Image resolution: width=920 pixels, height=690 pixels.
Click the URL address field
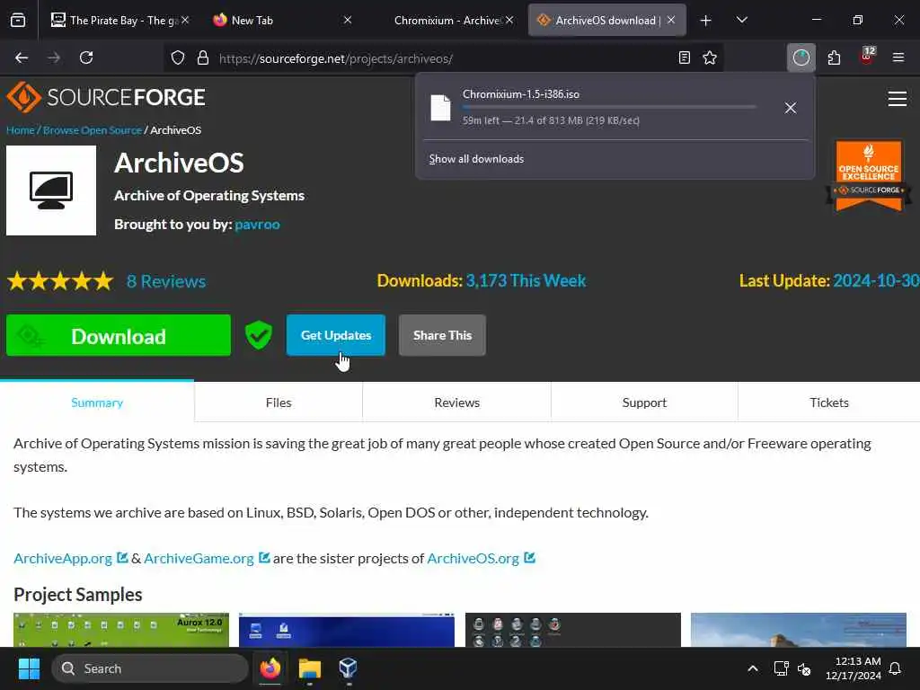click(443, 58)
